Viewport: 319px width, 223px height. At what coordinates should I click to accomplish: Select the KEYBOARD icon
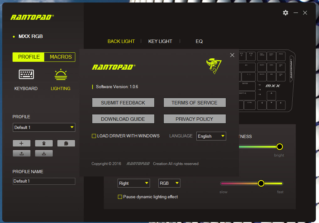pyautogui.click(x=26, y=74)
